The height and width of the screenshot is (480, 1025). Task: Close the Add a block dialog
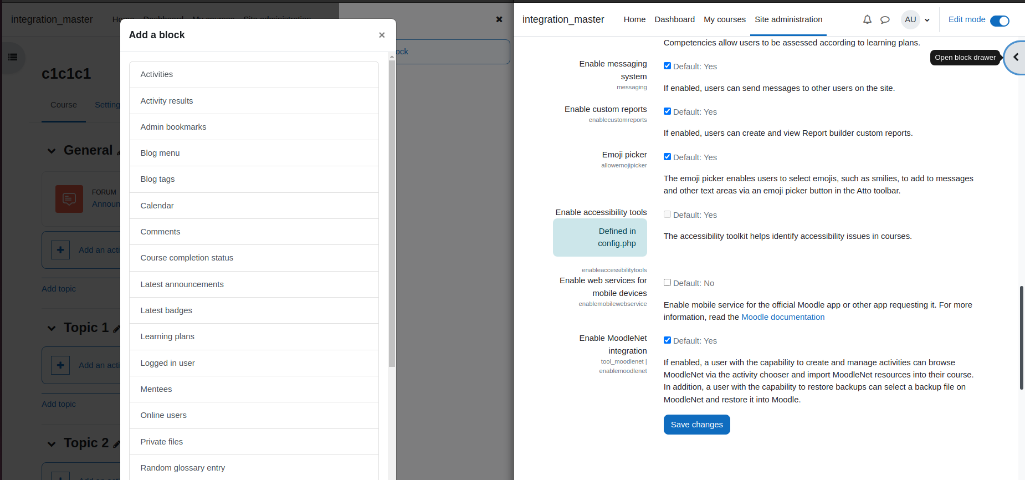(x=382, y=35)
